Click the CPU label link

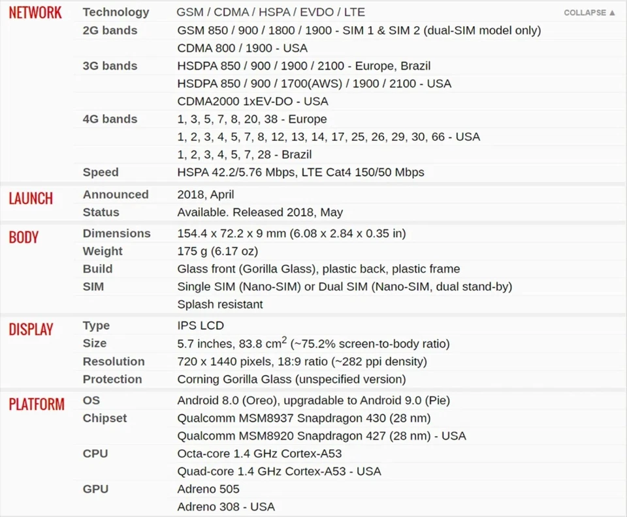coord(95,453)
